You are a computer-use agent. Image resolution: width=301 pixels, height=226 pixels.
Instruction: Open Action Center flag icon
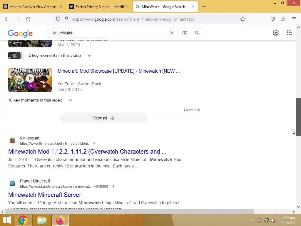pos(259,220)
